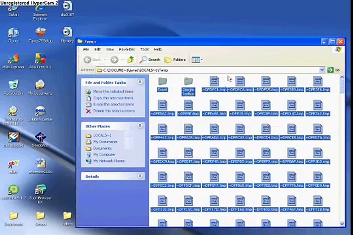Open the Dell Support shortcut
The width and height of the screenshot is (353, 235).
coord(13,140)
